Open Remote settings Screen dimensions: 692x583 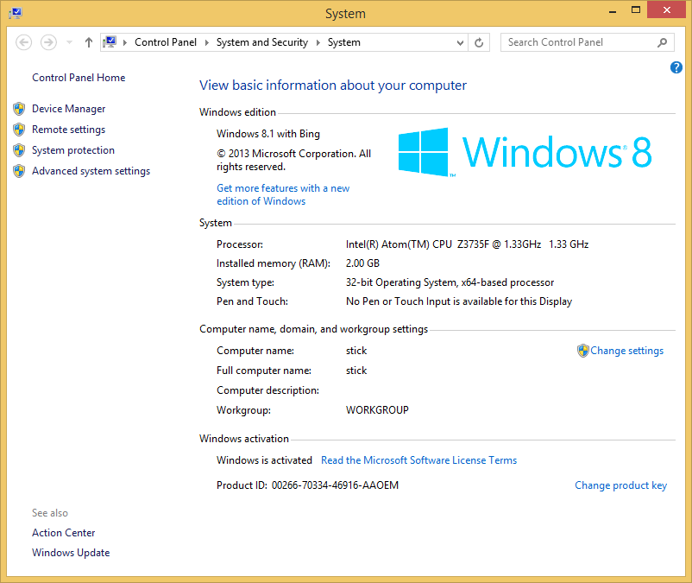(x=68, y=130)
